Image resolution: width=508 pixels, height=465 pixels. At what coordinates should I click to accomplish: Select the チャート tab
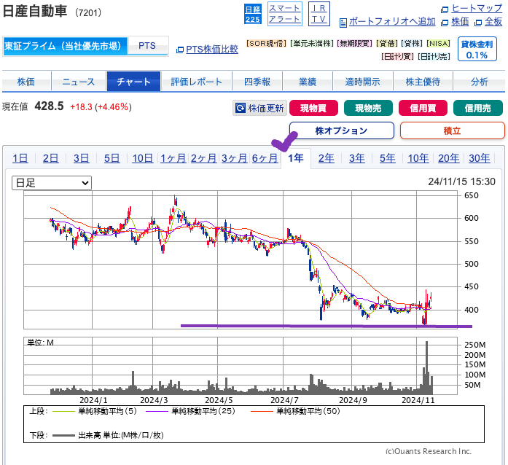(133, 82)
